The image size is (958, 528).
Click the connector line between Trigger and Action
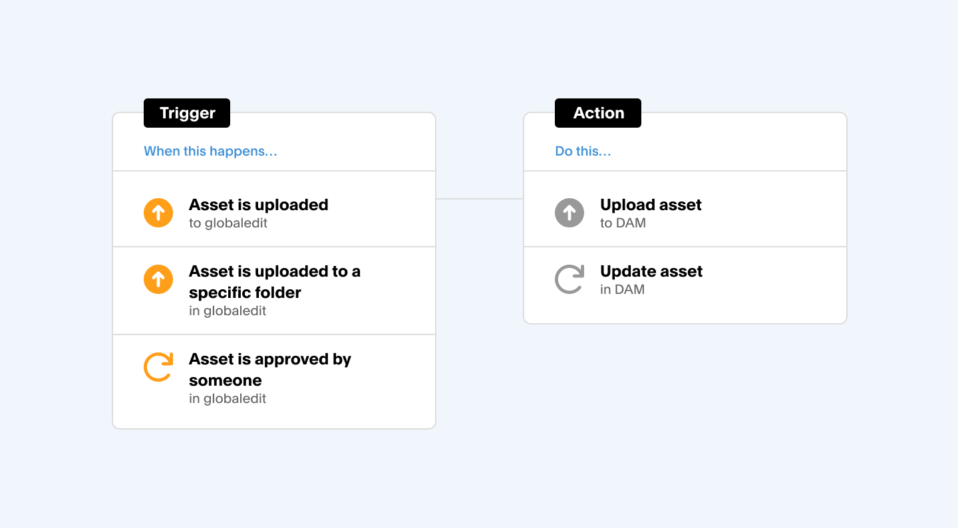pyautogui.click(x=480, y=199)
